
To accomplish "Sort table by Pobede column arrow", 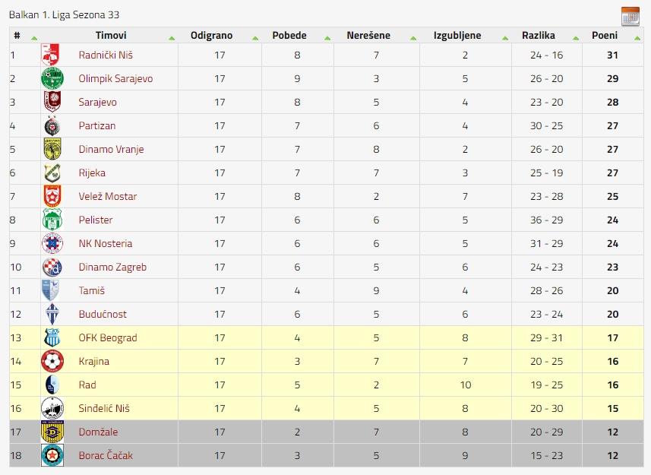I will (x=327, y=38).
